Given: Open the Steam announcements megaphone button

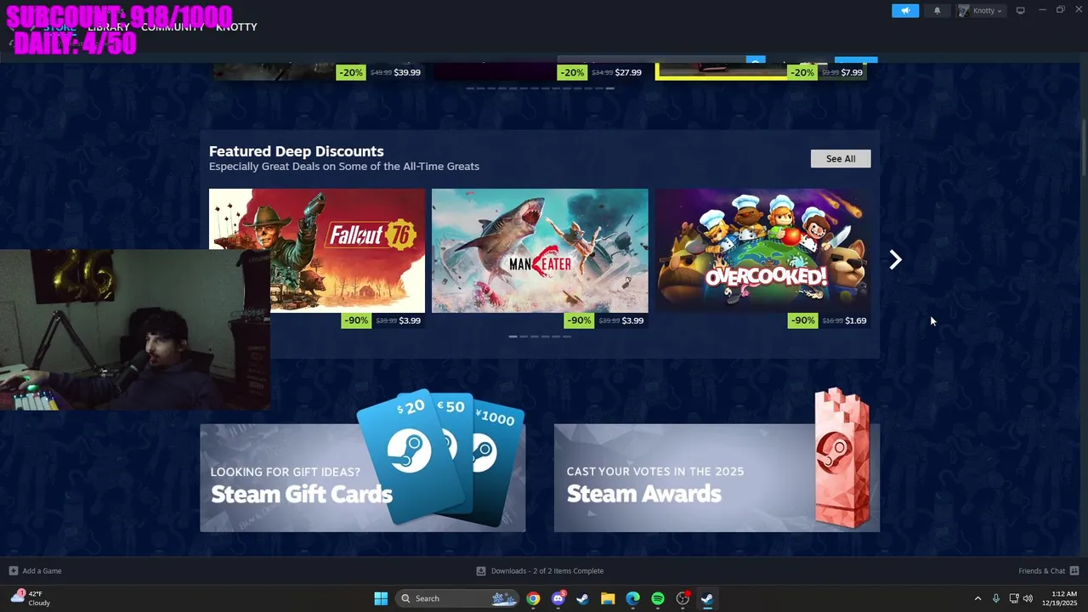Looking at the screenshot, I should [905, 10].
